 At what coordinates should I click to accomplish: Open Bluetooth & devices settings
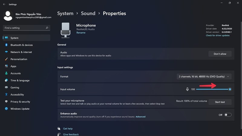21,45
